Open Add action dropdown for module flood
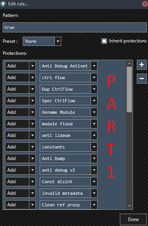Image resolution: width=148 pixels, height=226 pixels. 20,124
